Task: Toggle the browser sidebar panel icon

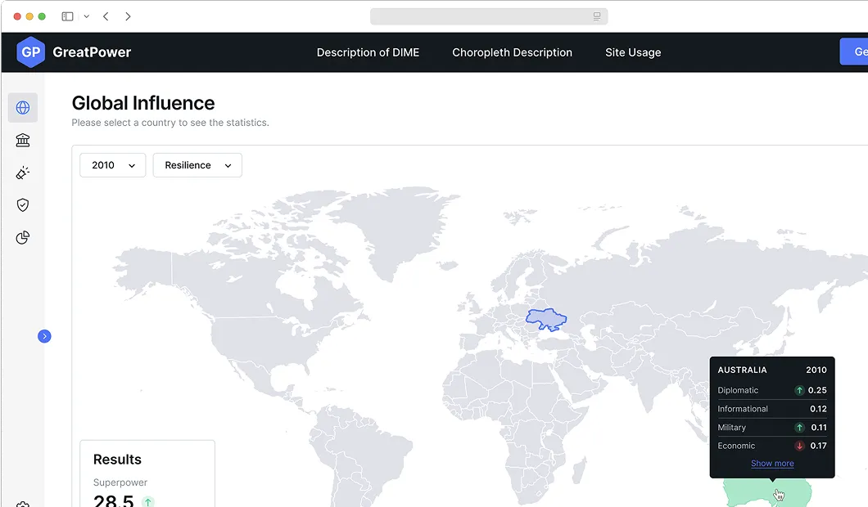Action: [x=67, y=16]
